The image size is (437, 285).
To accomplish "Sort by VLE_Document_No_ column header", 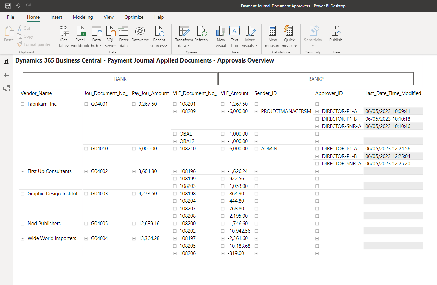I will point(195,93).
